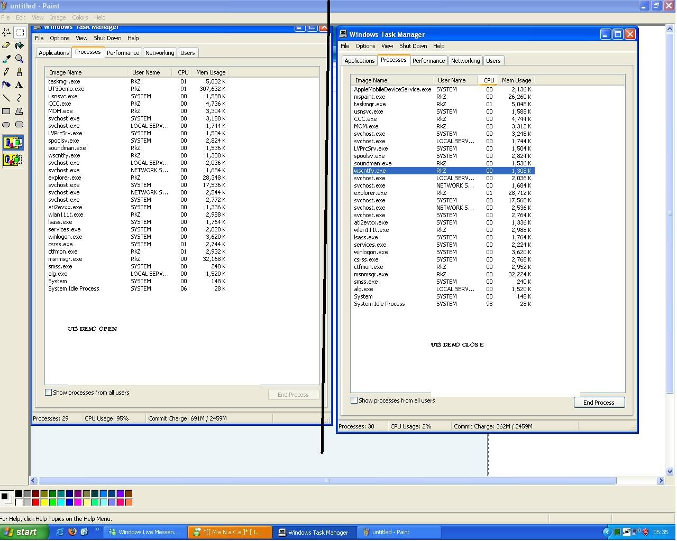Select mspaint.exe process row
677x541 pixels.
coord(443,97)
